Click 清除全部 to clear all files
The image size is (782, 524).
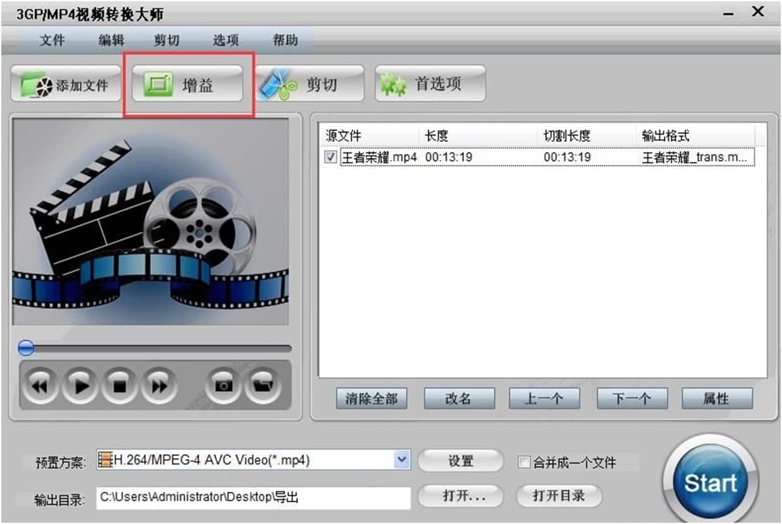(371, 398)
